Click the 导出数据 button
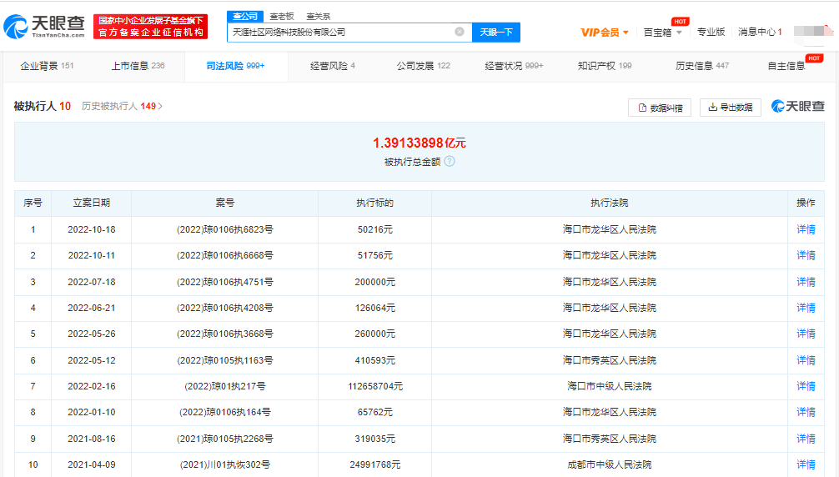This screenshot has width=839, height=477. tap(730, 108)
